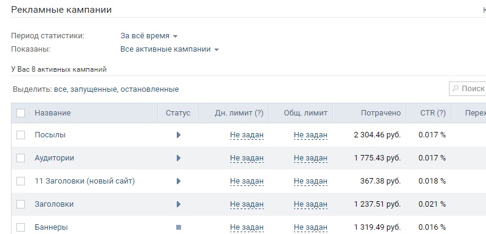Sort table by Статус column header
Image resolution: width=486 pixels, height=234 pixels.
click(x=178, y=113)
